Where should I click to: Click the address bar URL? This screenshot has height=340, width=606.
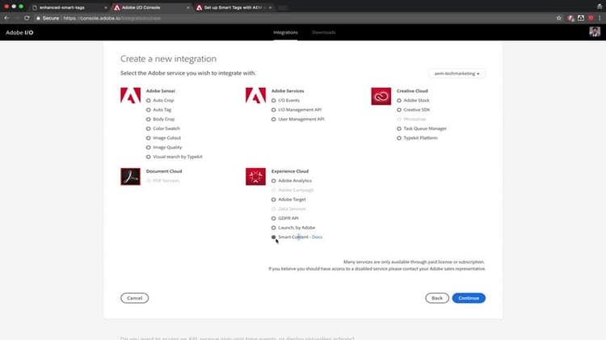pos(112,18)
